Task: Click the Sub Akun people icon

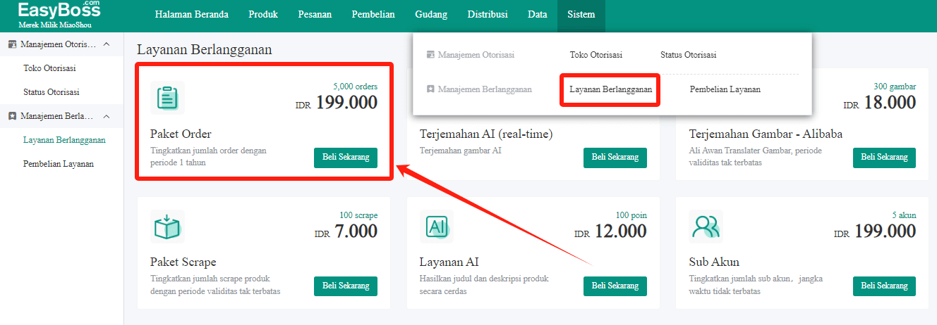Action: coord(706,227)
